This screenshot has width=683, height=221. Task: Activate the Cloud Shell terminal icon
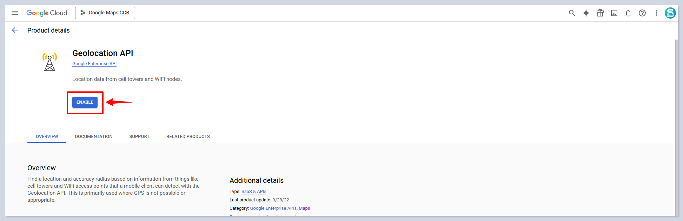coord(614,13)
